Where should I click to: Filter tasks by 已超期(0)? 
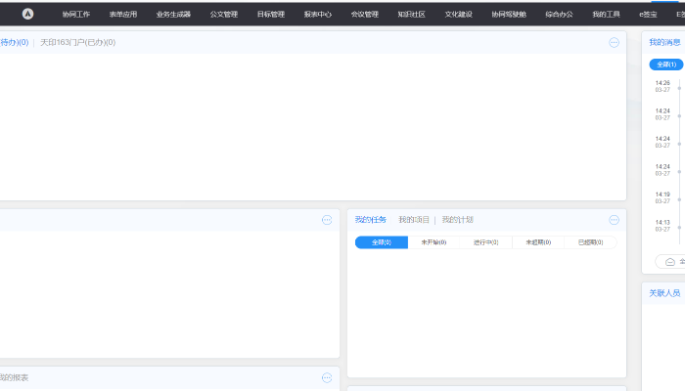[591, 242]
